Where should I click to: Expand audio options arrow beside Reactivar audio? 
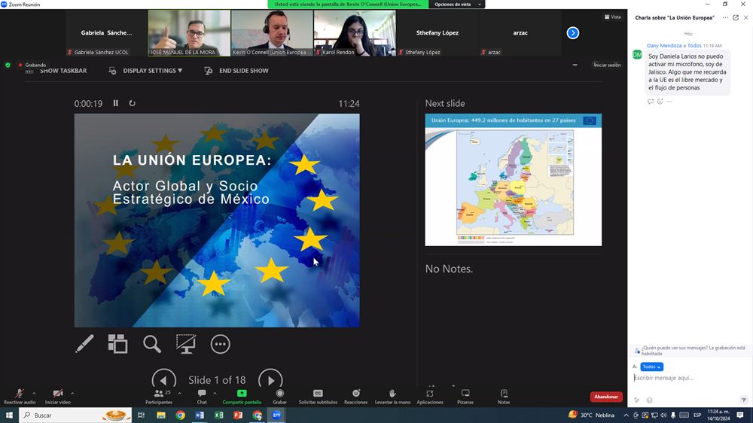[x=34, y=393]
